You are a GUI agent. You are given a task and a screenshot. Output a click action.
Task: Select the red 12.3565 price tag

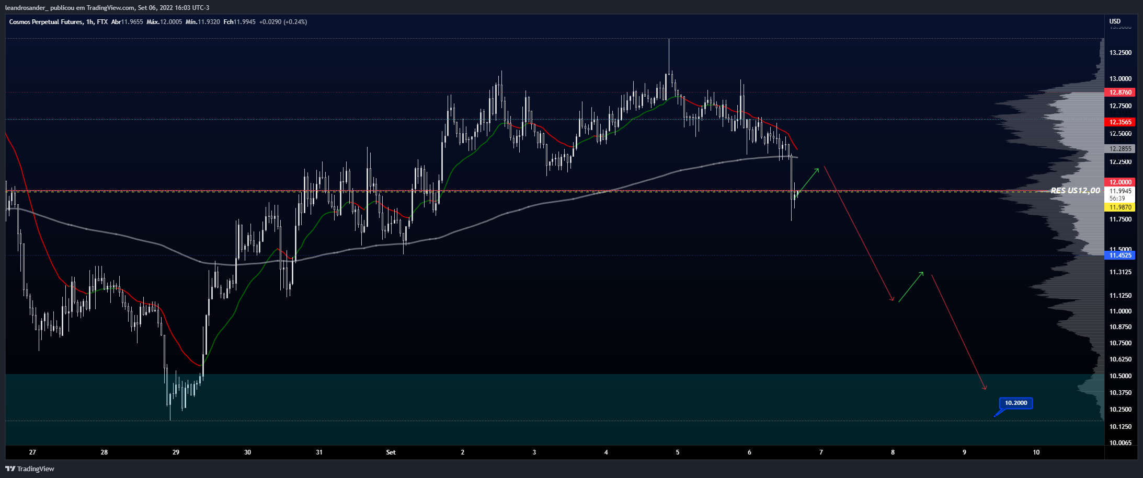click(1120, 122)
